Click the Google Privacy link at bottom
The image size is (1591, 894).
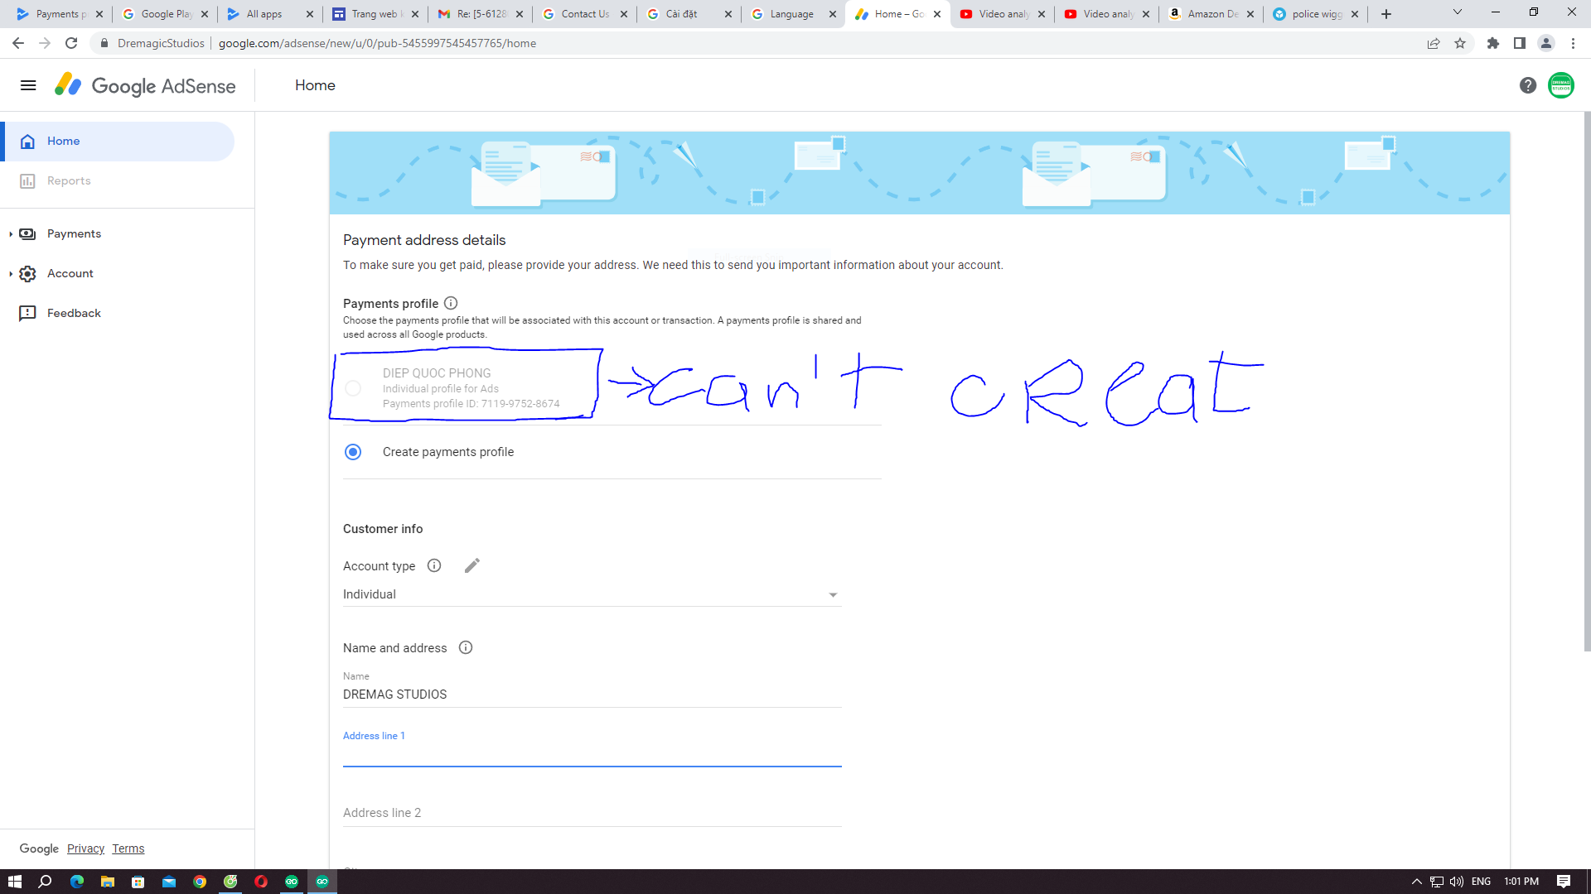tap(85, 848)
